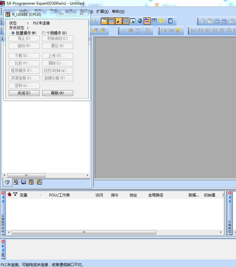The width and height of the screenshot is (236, 267).
Task: Sort by the 变量 column header
Action: pos(24,195)
